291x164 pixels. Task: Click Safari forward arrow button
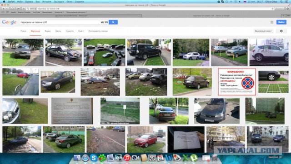coord(7,9)
